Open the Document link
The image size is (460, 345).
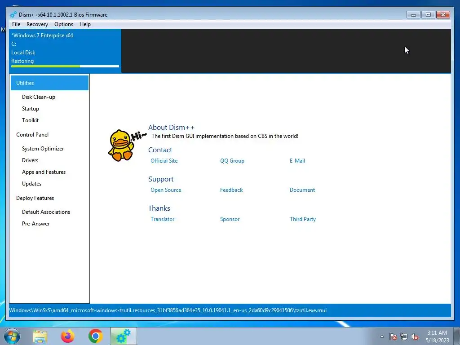point(302,190)
